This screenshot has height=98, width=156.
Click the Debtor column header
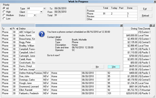27,29
